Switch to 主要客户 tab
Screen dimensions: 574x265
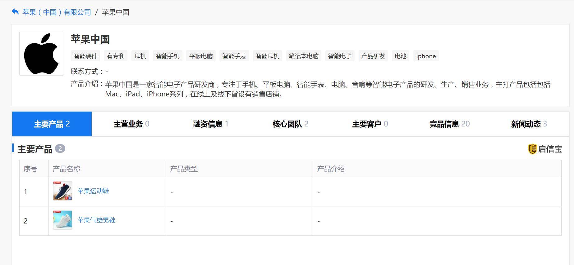coord(370,124)
